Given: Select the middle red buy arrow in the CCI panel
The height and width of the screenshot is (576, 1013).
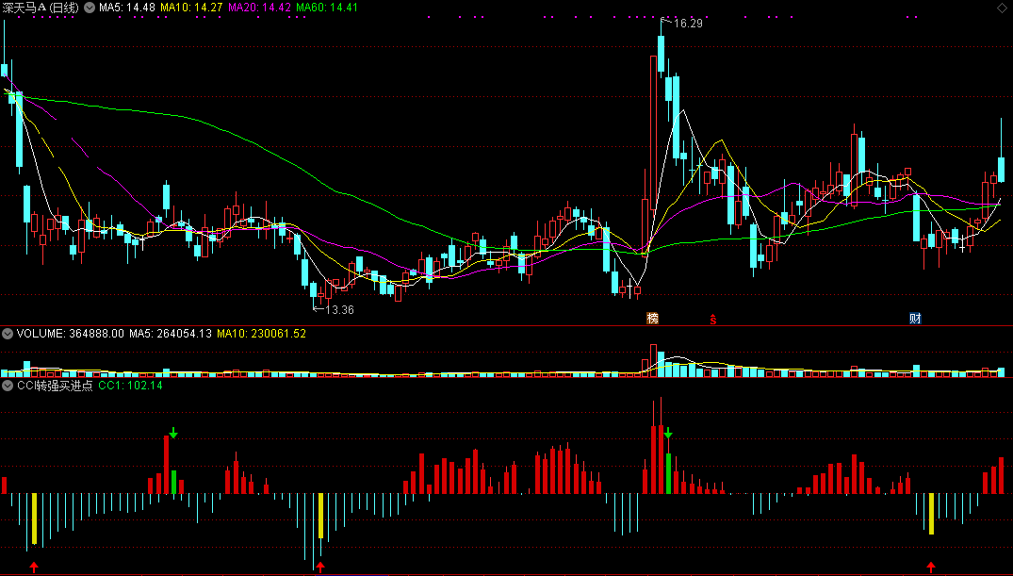Looking at the screenshot, I should (320, 567).
